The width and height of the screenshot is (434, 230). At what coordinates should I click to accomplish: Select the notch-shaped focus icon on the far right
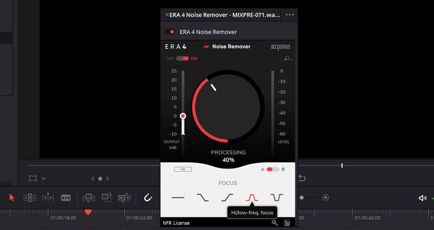276,197
